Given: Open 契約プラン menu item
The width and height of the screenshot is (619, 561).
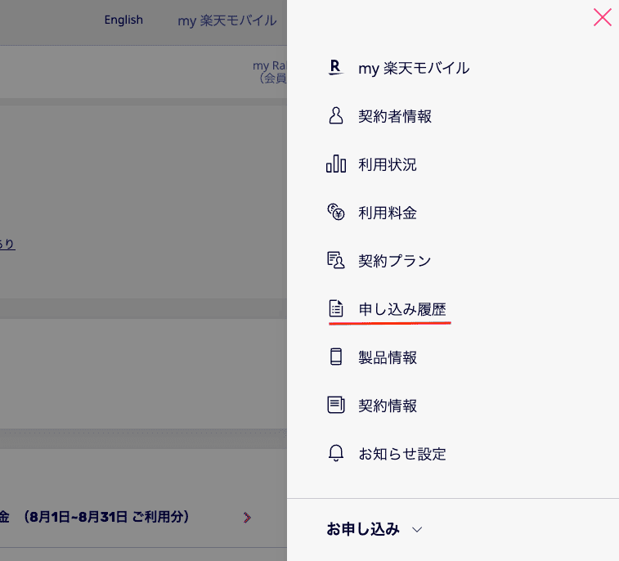Looking at the screenshot, I should tap(394, 261).
